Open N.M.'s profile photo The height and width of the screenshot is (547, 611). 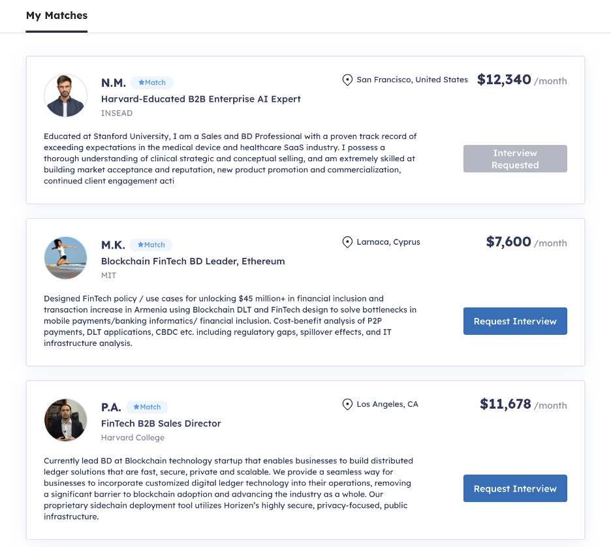tap(65, 96)
